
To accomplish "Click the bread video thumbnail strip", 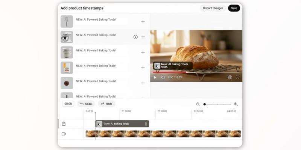I will (x=163, y=134).
